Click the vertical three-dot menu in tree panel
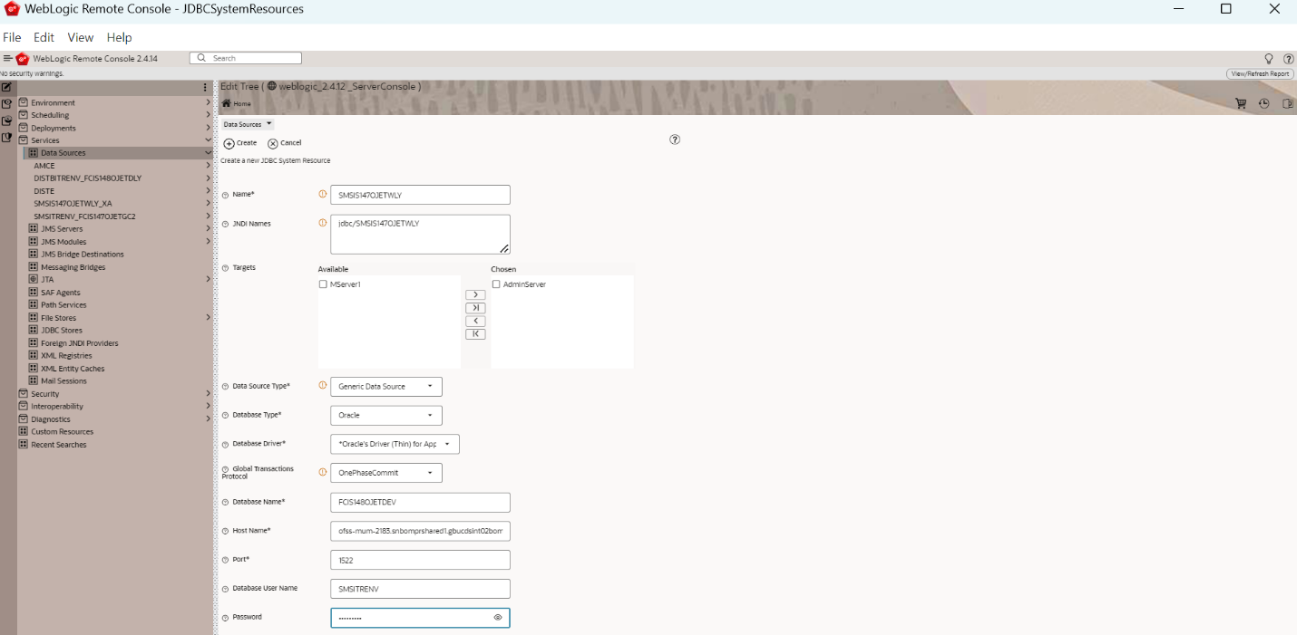1297x635 pixels. coord(206,88)
